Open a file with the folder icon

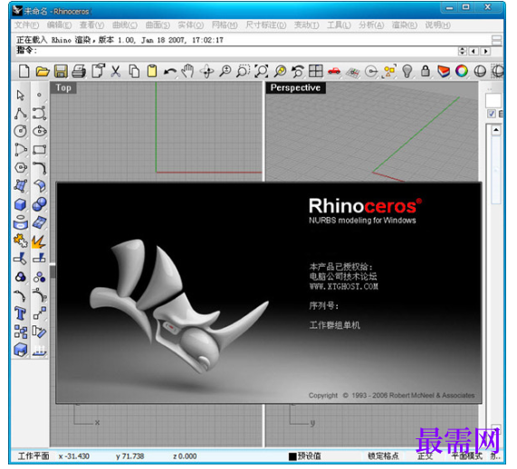pos(43,71)
